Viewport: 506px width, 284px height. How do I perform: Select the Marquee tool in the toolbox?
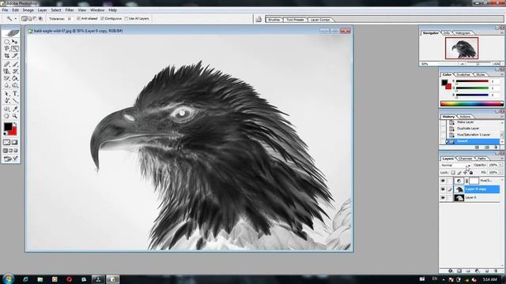pyautogui.click(x=6, y=42)
